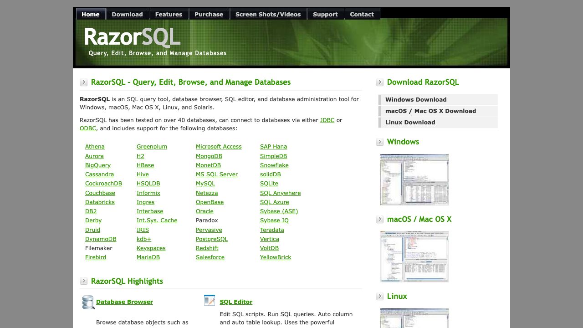Click the Salesforce link

210,257
